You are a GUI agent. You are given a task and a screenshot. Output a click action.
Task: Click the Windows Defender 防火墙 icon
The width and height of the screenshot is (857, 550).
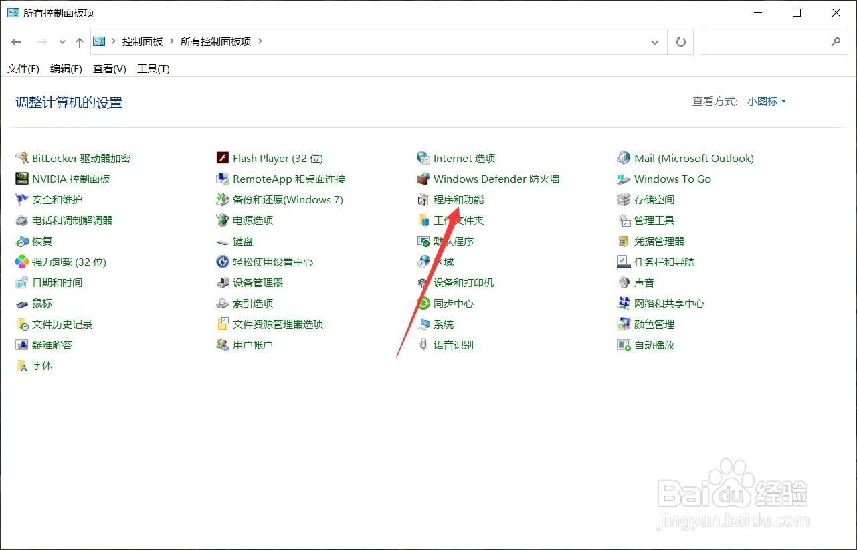(423, 179)
